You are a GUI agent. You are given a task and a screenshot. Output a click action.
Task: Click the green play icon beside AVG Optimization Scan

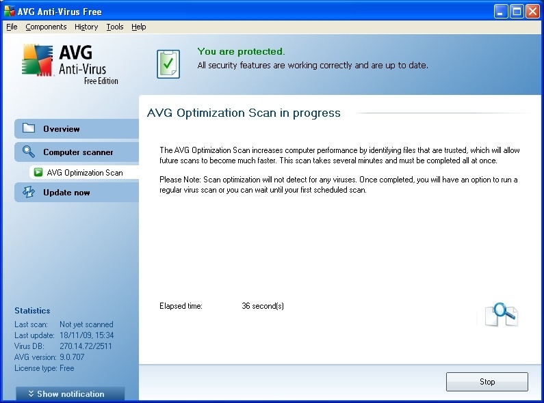pos(38,172)
